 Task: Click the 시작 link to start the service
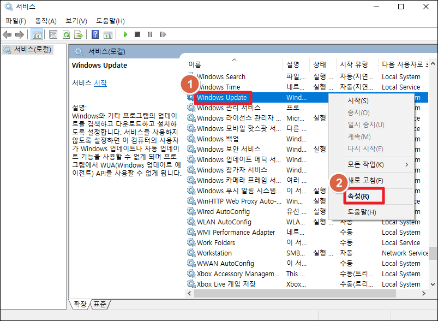100,83
